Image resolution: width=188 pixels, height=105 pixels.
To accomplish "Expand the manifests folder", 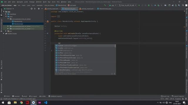I will (x=6, y=14).
